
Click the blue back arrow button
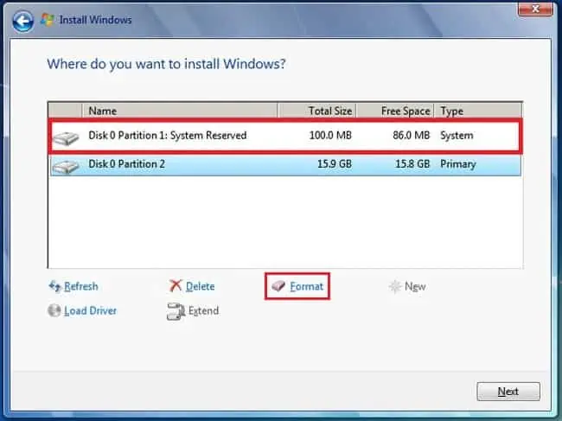(x=23, y=21)
